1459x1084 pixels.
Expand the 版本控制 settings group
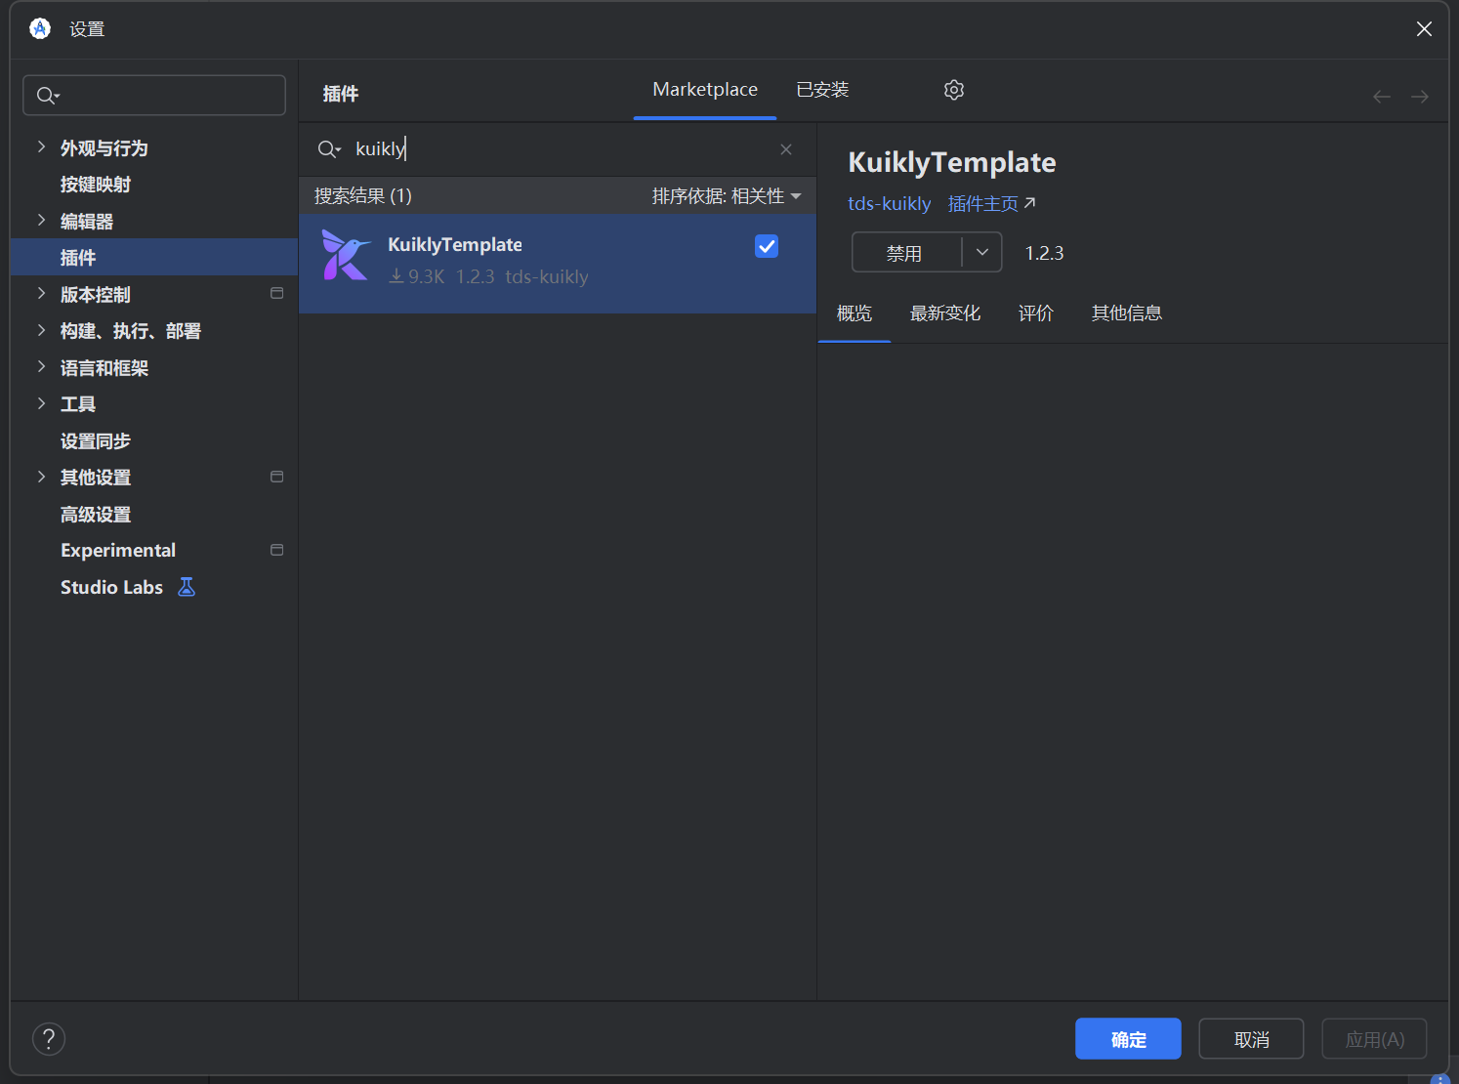point(41,293)
